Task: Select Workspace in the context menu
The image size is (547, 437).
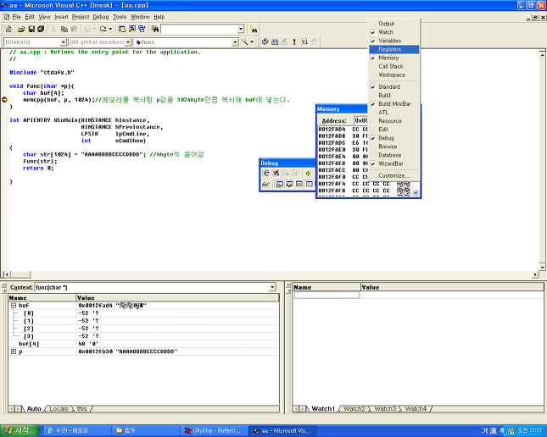Action: point(394,75)
